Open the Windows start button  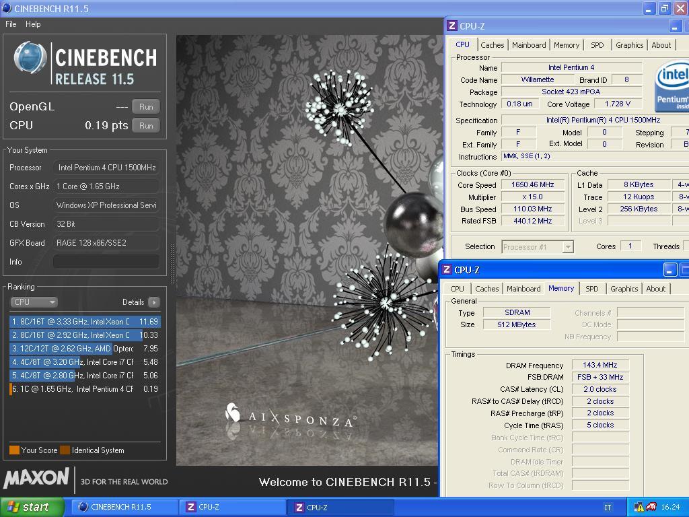[32, 507]
